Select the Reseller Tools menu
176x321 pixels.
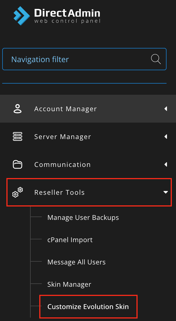pos(89,192)
